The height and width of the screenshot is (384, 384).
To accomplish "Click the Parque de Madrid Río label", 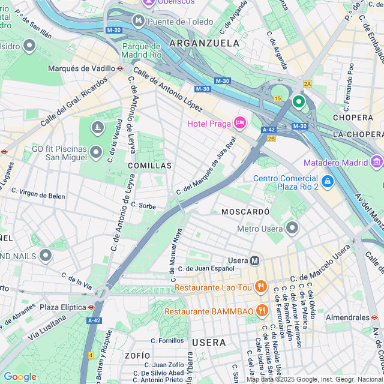I will pyautogui.click(x=142, y=50).
